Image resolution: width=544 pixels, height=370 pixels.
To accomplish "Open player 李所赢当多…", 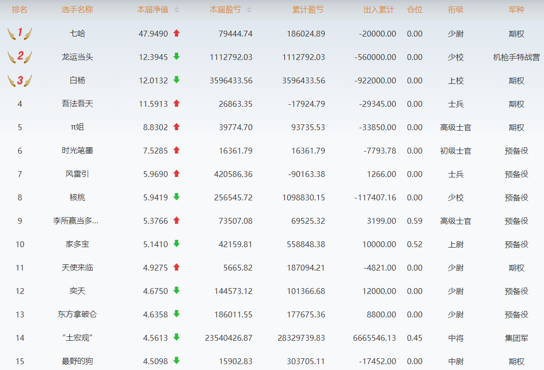I will [x=76, y=221].
